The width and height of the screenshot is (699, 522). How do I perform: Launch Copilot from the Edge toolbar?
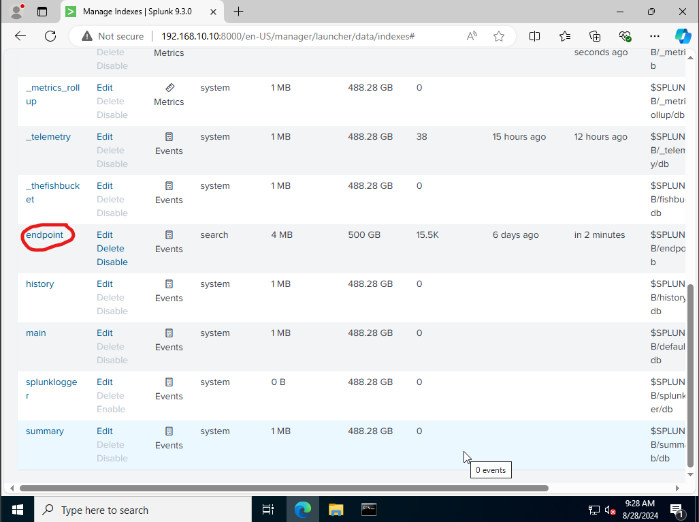tap(683, 36)
